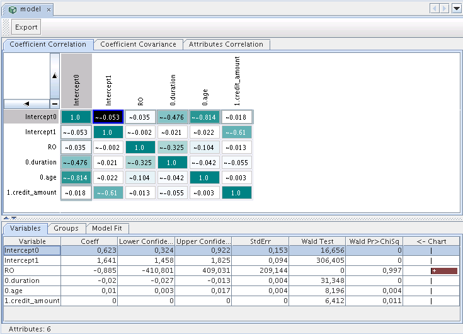463x334 pixels.
Task: Sort by the Coeff column header
Action: 89,241
